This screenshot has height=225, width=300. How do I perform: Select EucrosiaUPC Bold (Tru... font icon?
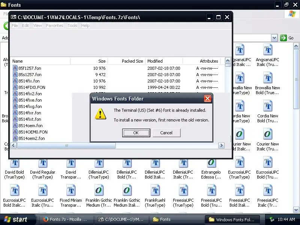(x=267, y=162)
